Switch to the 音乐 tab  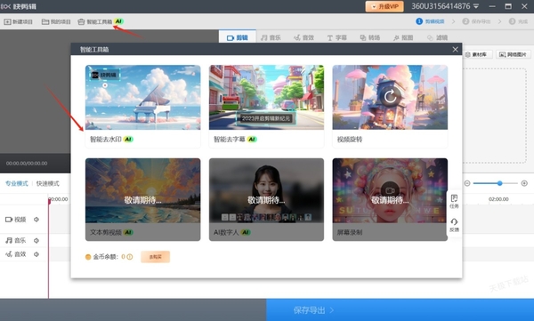tap(271, 37)
